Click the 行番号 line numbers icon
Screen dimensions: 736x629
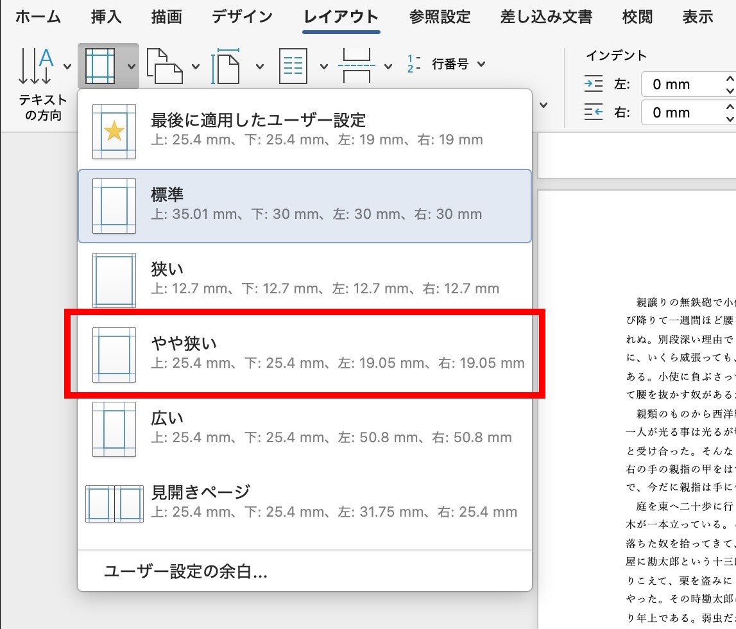click(413, 64)
